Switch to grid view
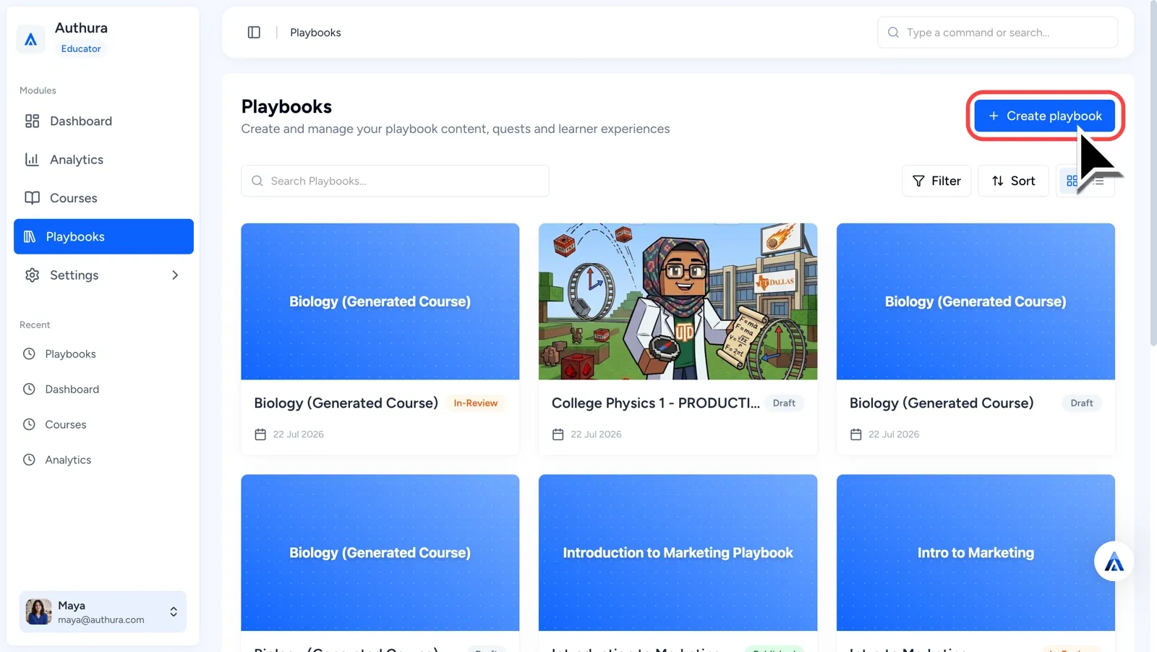Viewport: 1157px width, 652px height. pyautogui.click(x=1072, y=181)
